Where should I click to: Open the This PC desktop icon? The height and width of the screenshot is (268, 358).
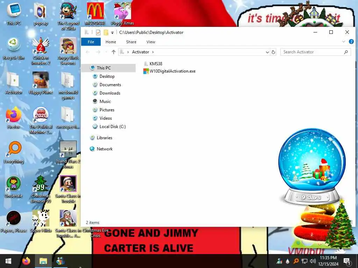(x=14, y=14)
